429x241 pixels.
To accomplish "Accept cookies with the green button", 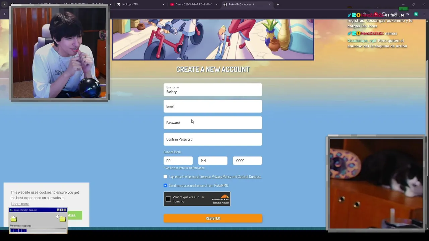I will [74, 215].
